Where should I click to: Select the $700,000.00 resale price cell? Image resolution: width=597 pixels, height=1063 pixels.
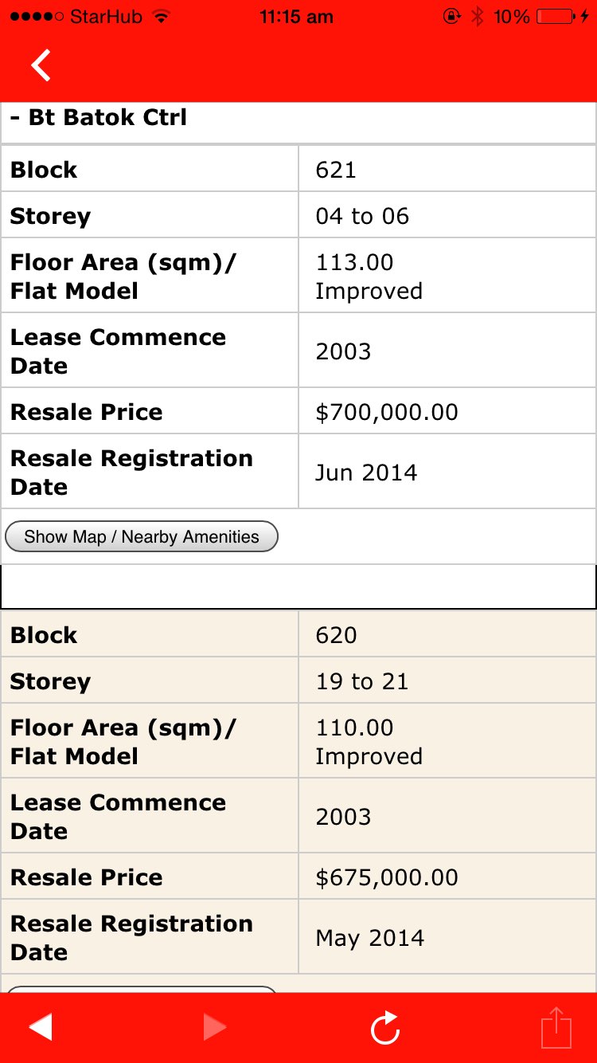(387, 412)
